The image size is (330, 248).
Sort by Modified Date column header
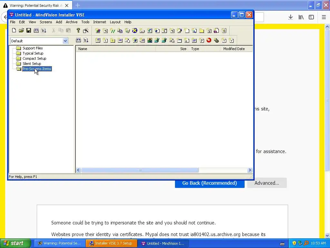click(236, 49)
